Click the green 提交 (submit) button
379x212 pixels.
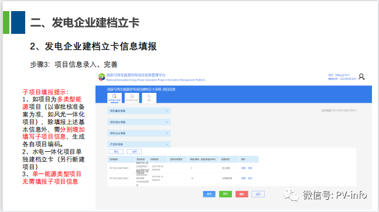pos(226,194)
